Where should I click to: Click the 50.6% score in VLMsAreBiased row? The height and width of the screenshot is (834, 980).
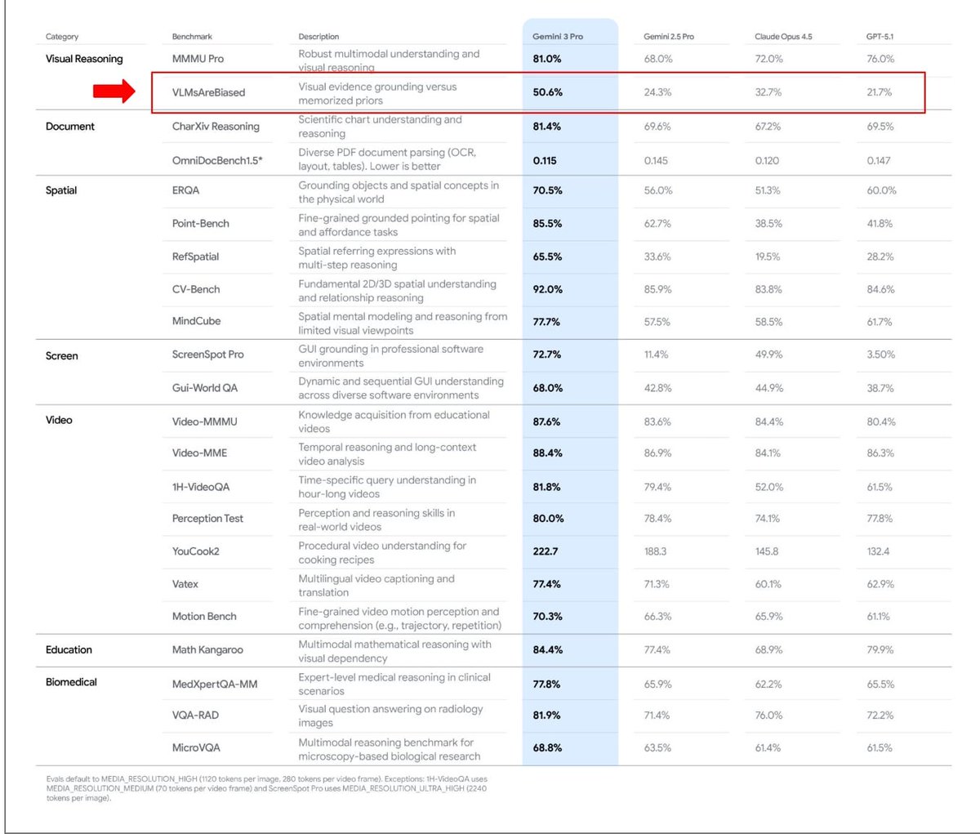547,92
